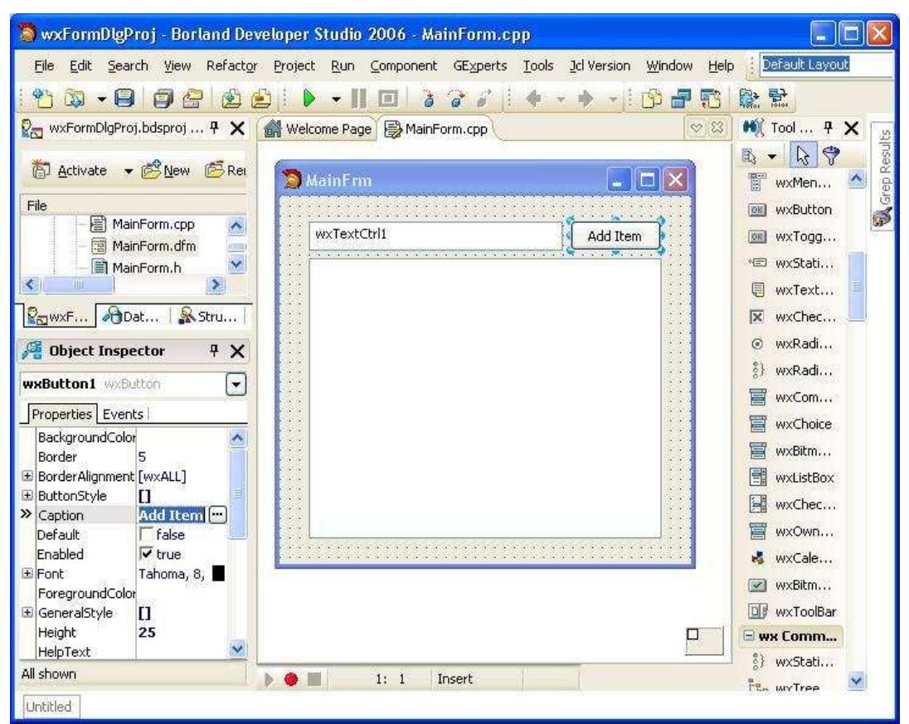Select wxListBox in the Tool Palette
This screenshot has width=909, height=724.
coord(803,478)
